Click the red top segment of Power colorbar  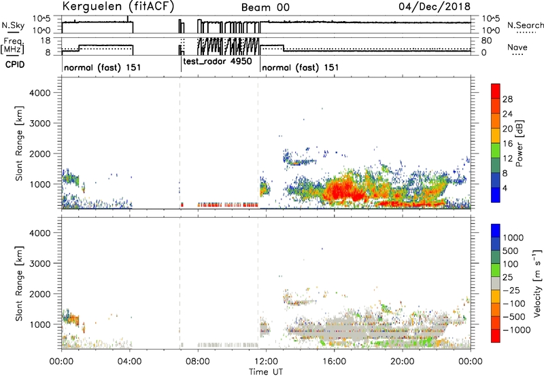click(496, 91)
